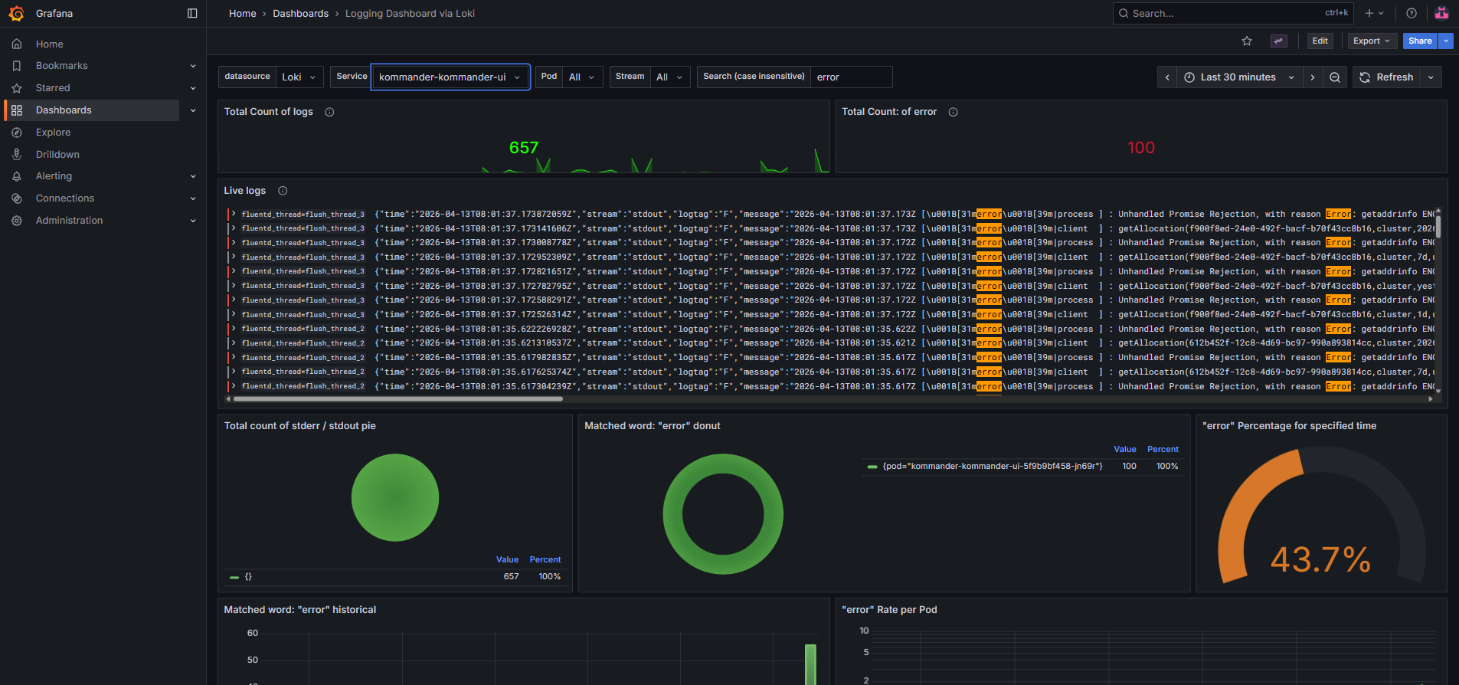Click the Home house icon in sidebar
Screen dimensions: 1459x685
point(17,44)
